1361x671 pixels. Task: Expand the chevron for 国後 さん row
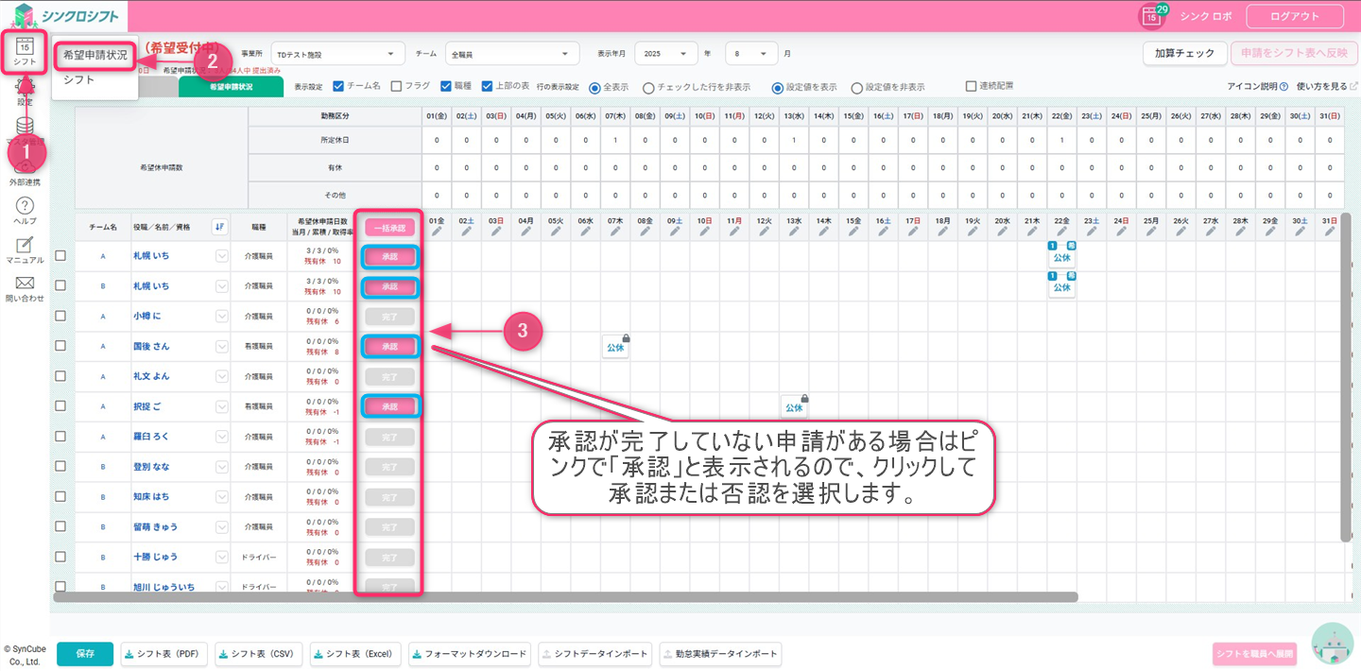tap(222, 347)
